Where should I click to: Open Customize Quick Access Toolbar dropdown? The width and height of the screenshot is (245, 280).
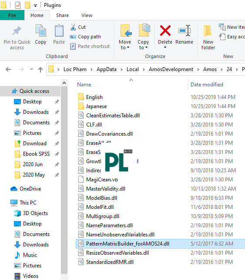[35, 6]
